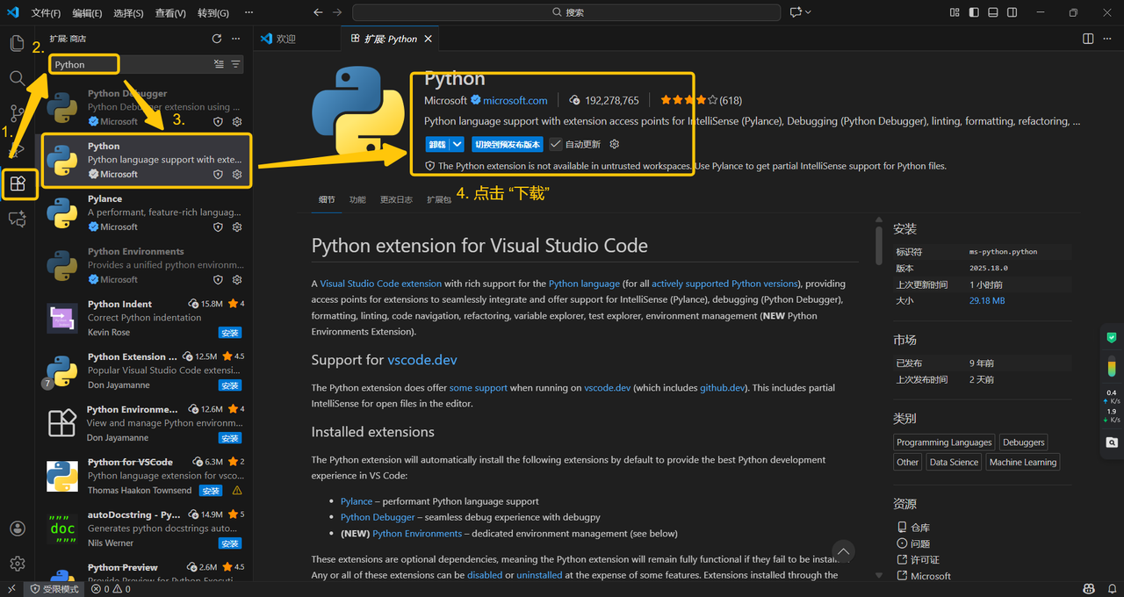Toggle the 自动更新 checkbox
Screen dimensions: 1124x597
[x=556, y=144]
